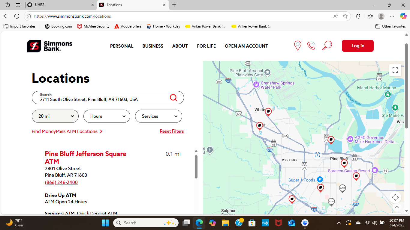Open the browser profile avatar

pyautogui.click(x=381, y=16)
